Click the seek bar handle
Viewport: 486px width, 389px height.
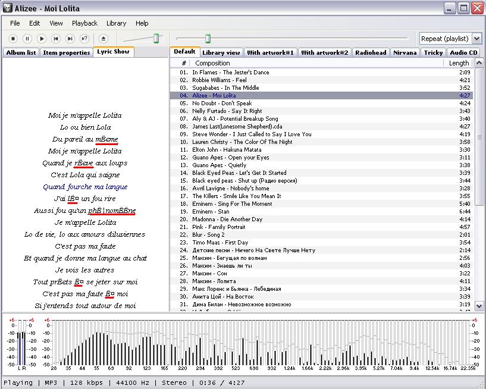point(208,39)
